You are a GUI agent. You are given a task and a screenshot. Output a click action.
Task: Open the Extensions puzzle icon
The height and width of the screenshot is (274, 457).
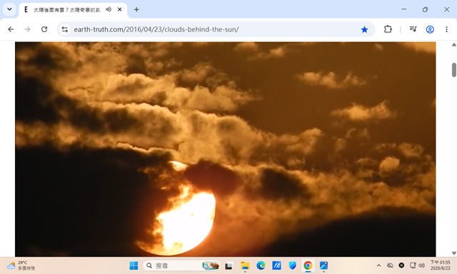point(388,29)
